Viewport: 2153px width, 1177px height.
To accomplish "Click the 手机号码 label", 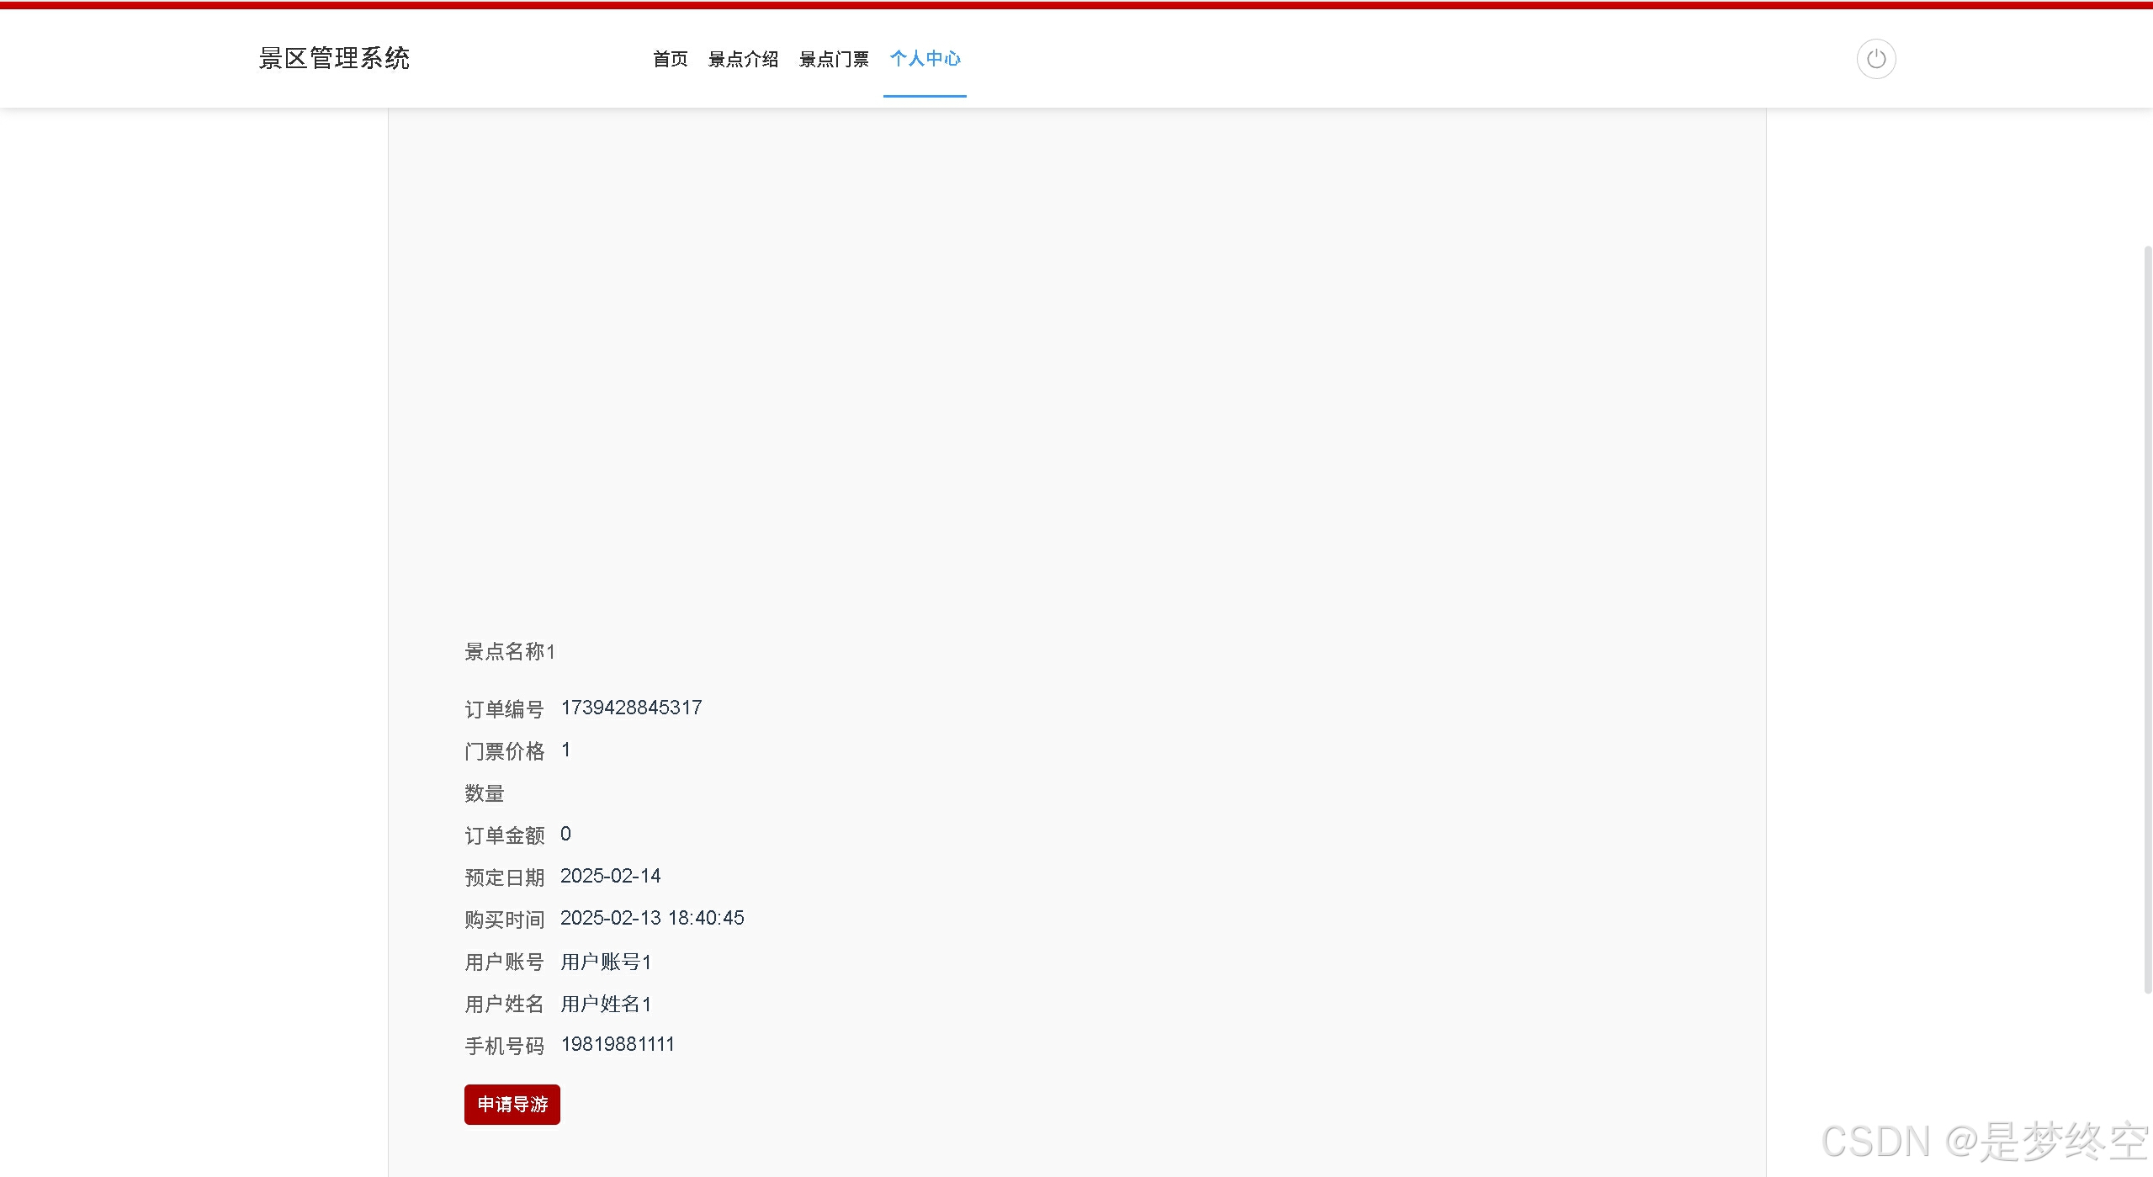I will 504,1046.
